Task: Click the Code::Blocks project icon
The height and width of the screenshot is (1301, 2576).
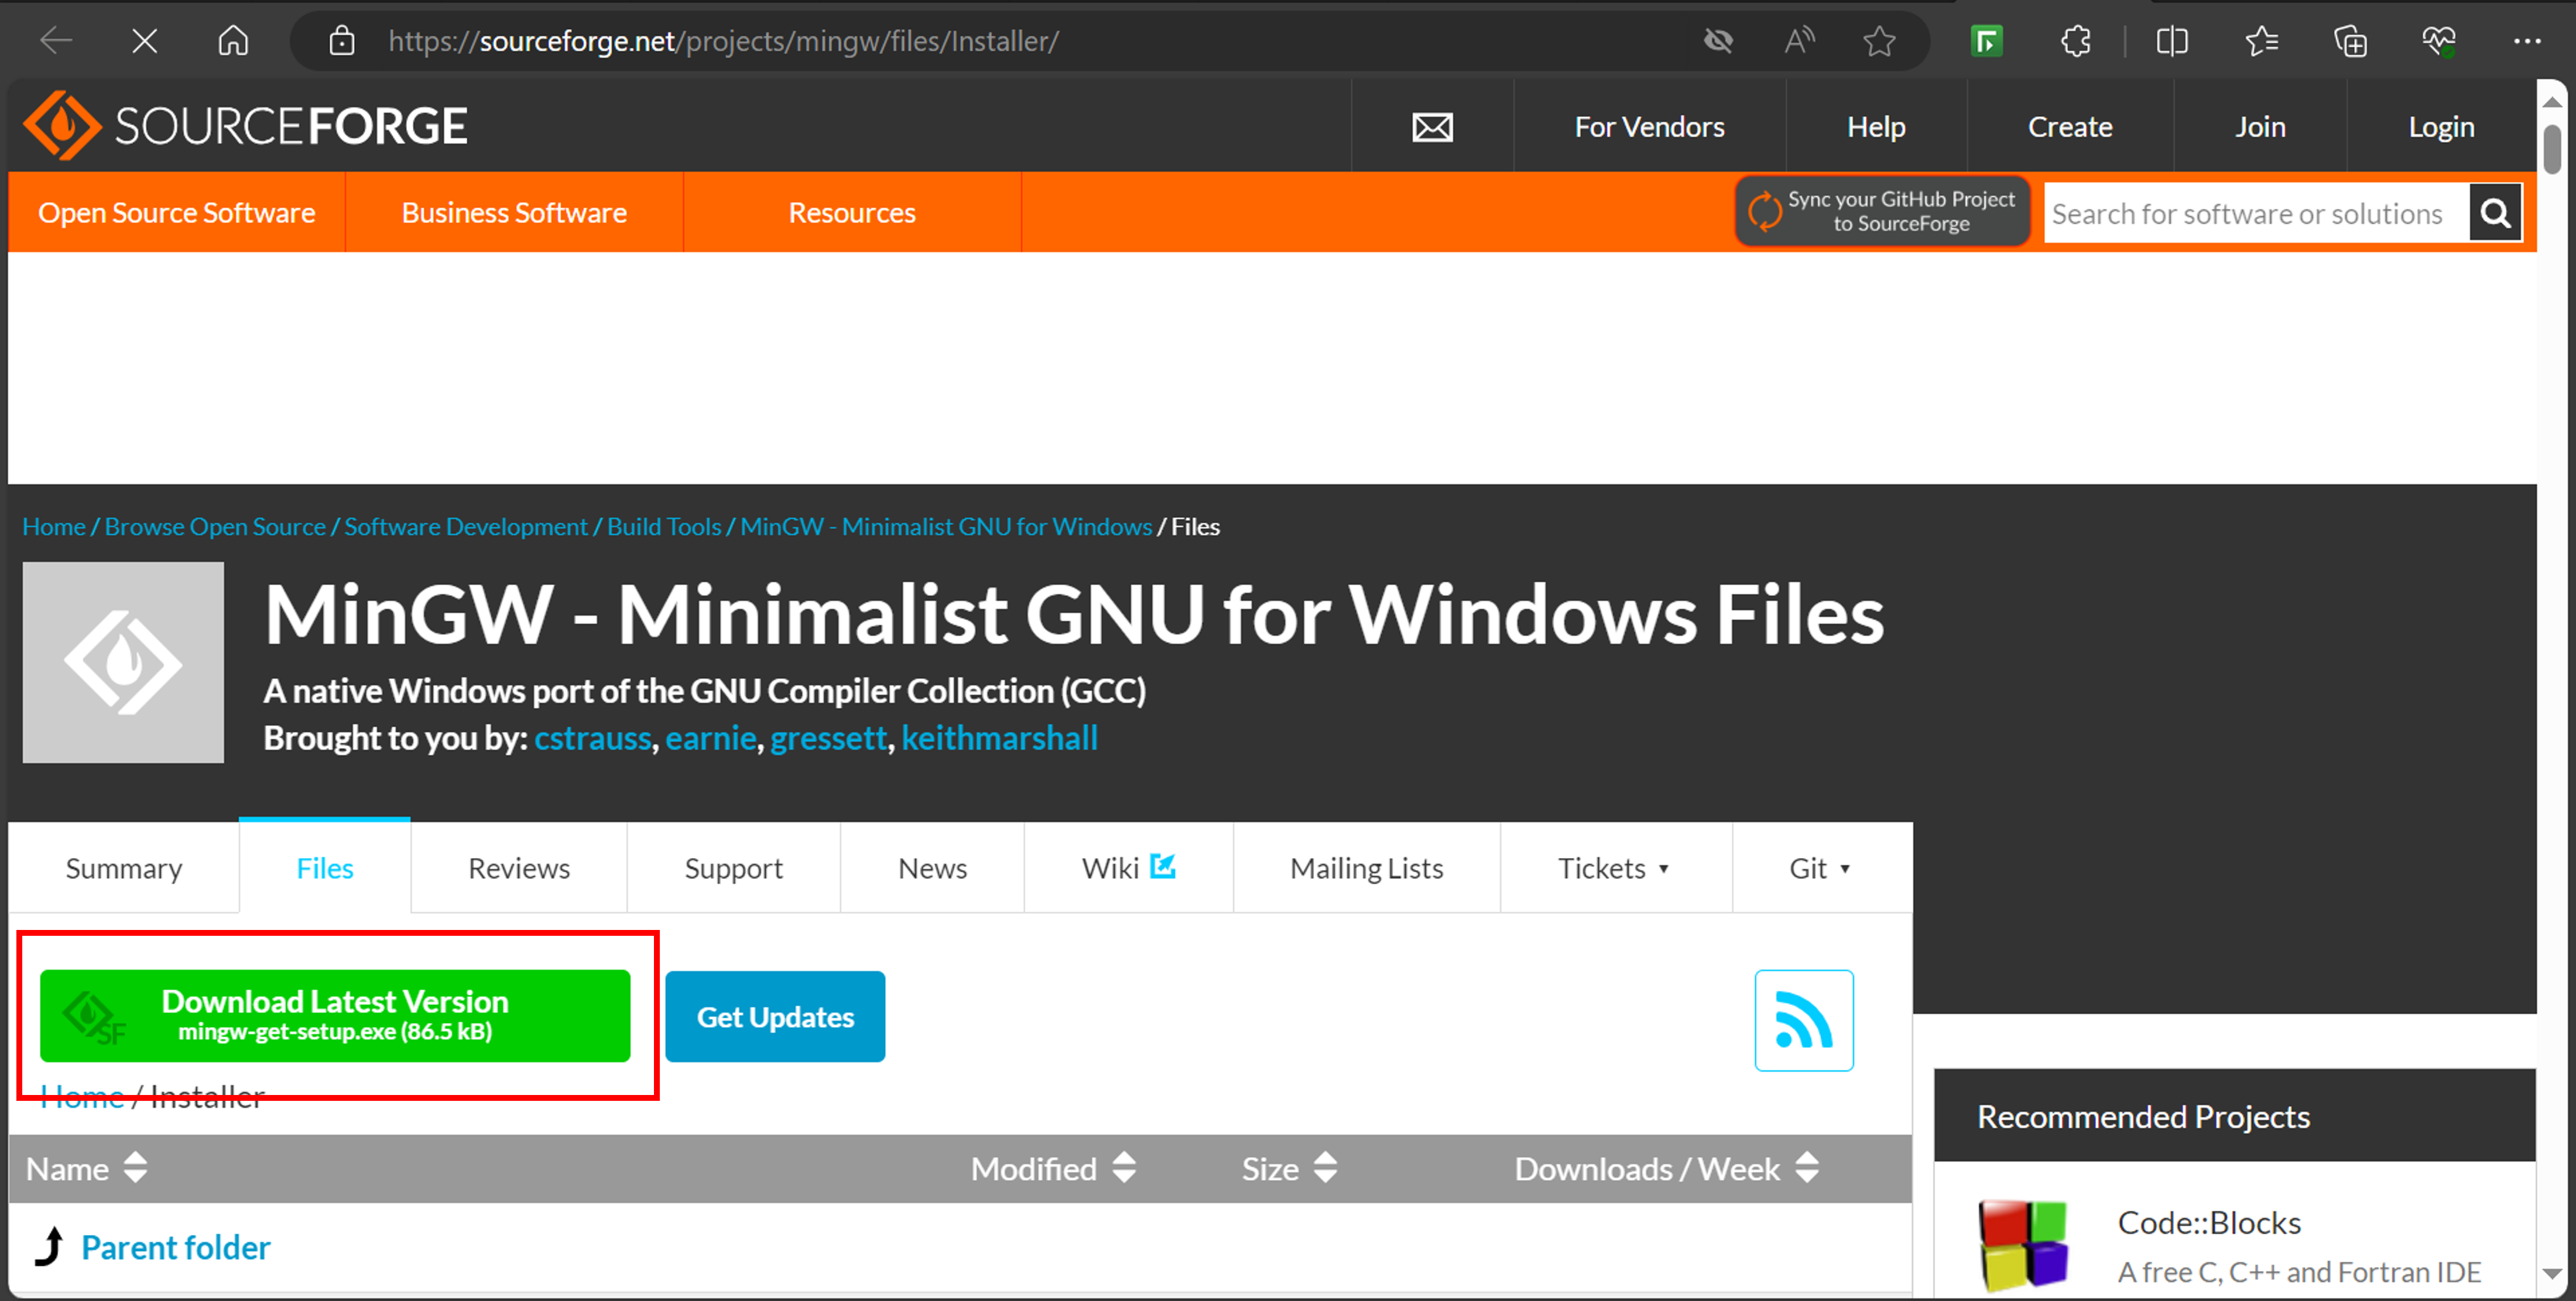Action: click(x=2022, y=1245)
